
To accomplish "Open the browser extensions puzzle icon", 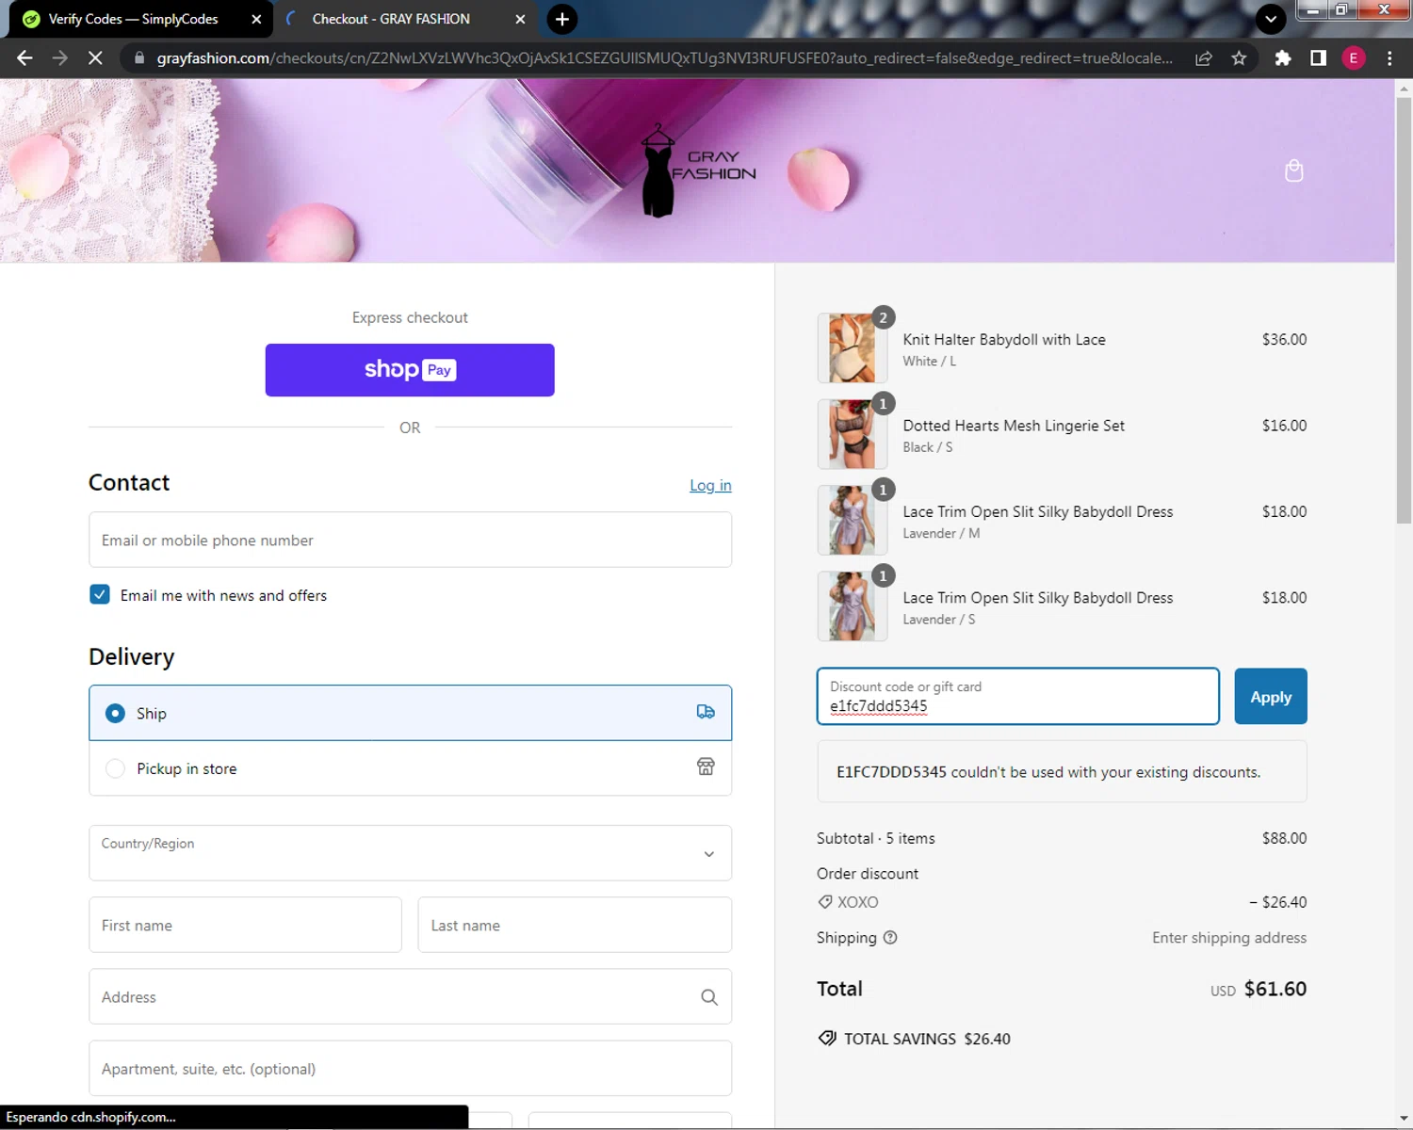I will coord(1283,58).
